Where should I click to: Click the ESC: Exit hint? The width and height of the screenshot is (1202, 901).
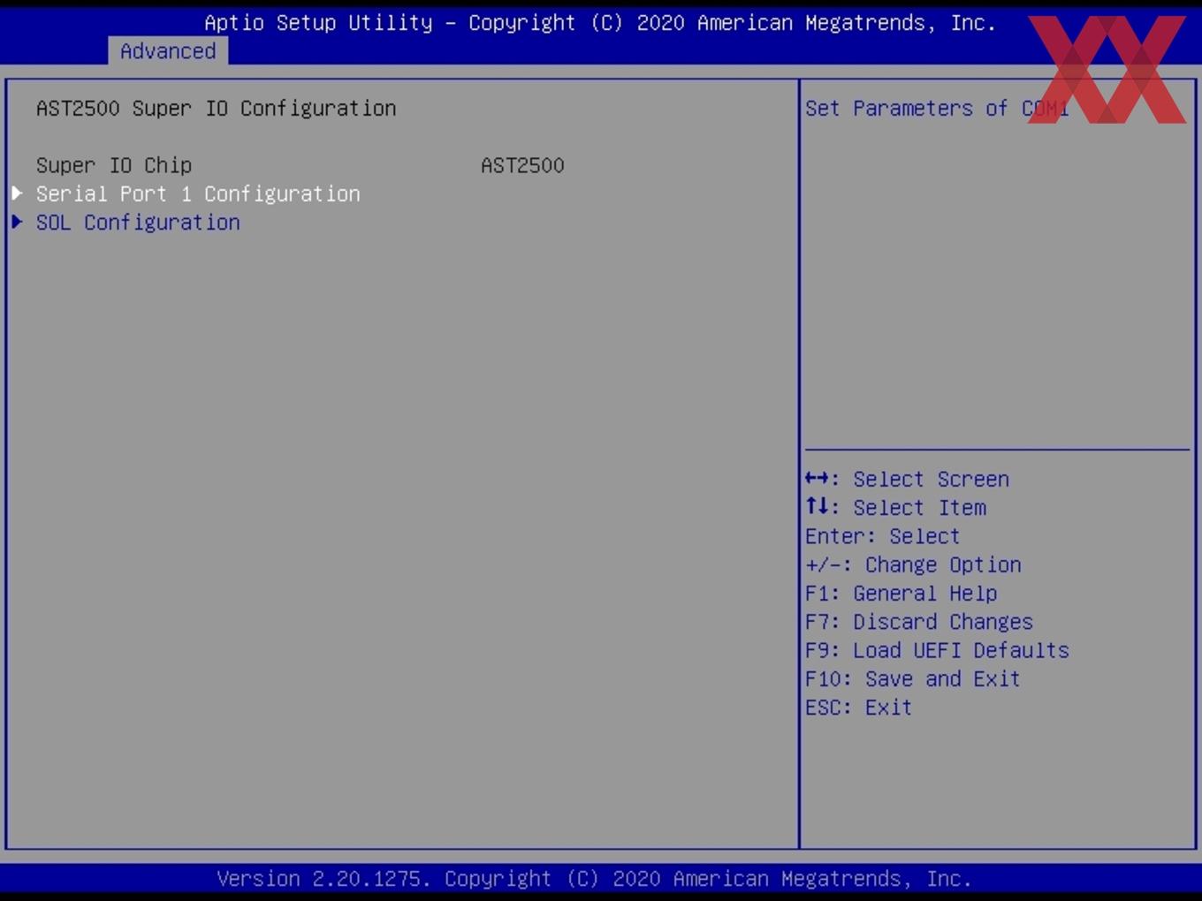[858, 708]
